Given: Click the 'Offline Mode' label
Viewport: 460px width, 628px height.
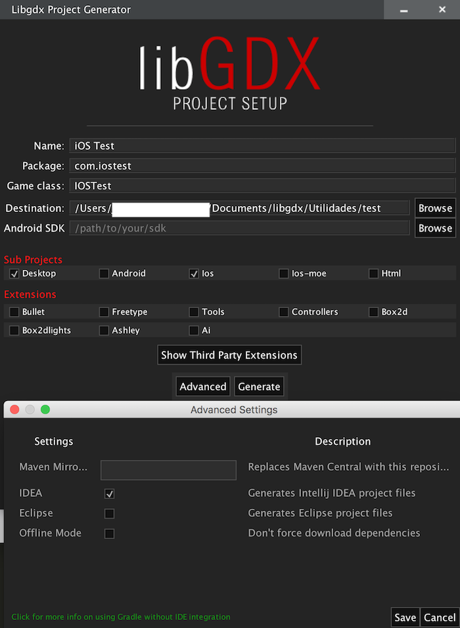Looking at the screenshot, I should pos(51,533).
